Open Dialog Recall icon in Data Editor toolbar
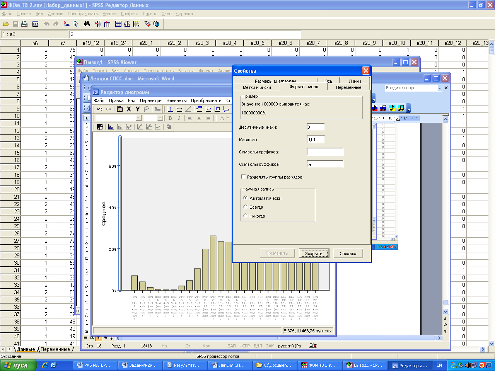Image resolution: width=495 pixels, height=371 pixels. (x=35, y=24)
